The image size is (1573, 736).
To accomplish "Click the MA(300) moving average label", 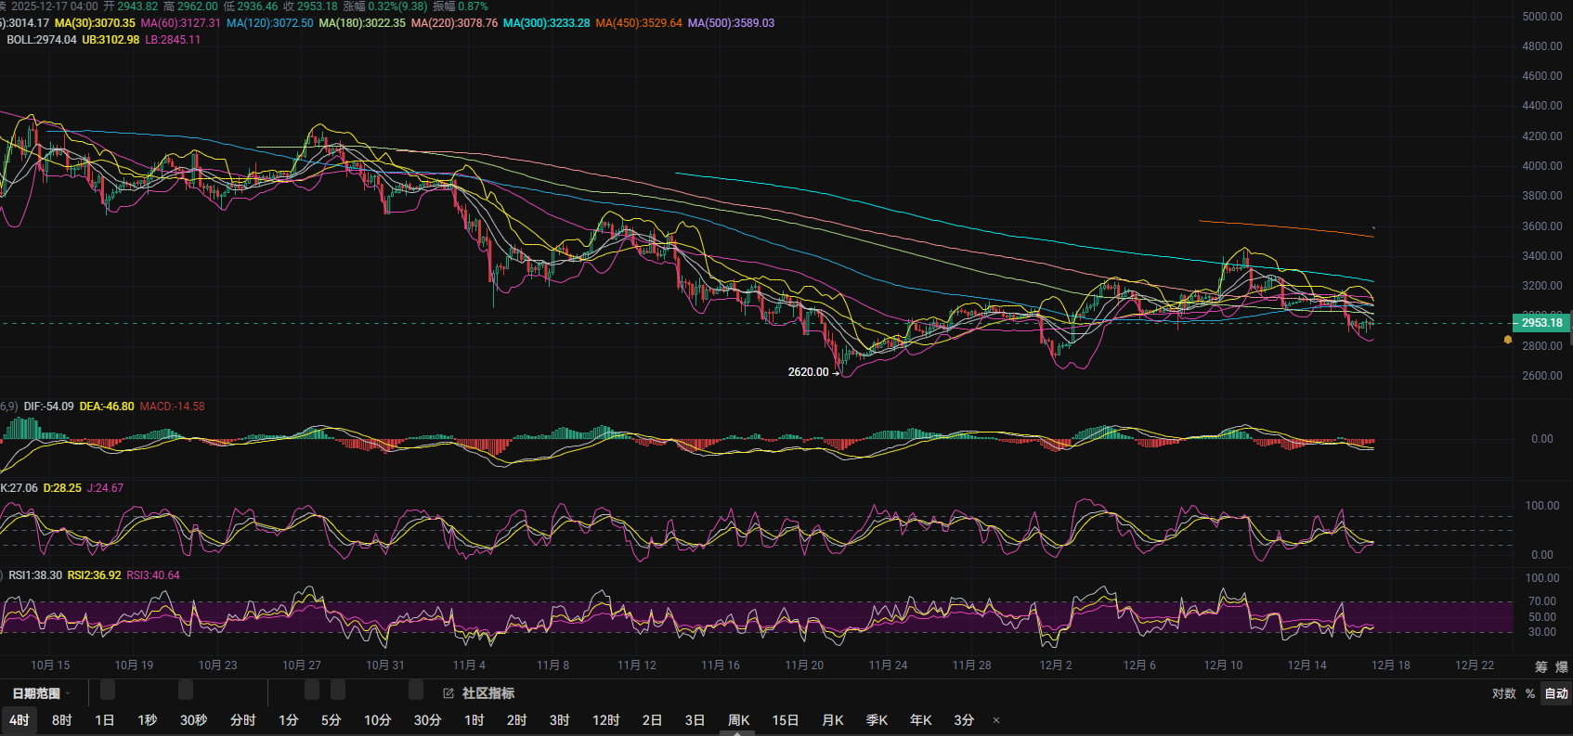I will point(546,23).
